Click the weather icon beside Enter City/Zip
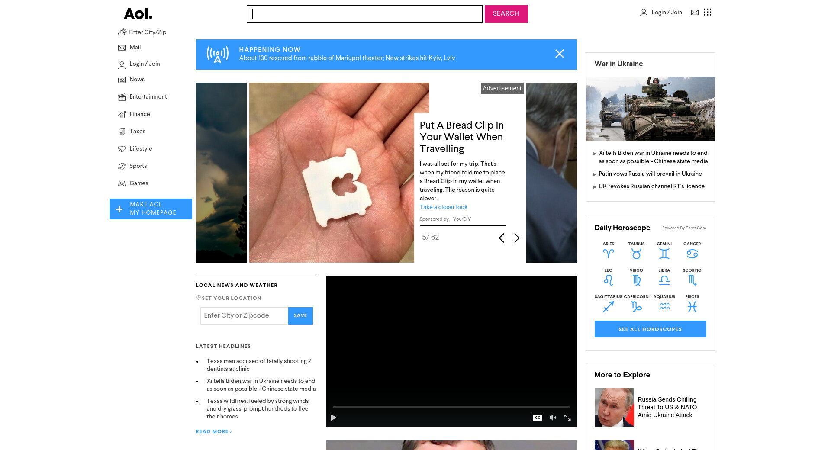The height and width of the screenshot is (450, 831). pos(122,32)
